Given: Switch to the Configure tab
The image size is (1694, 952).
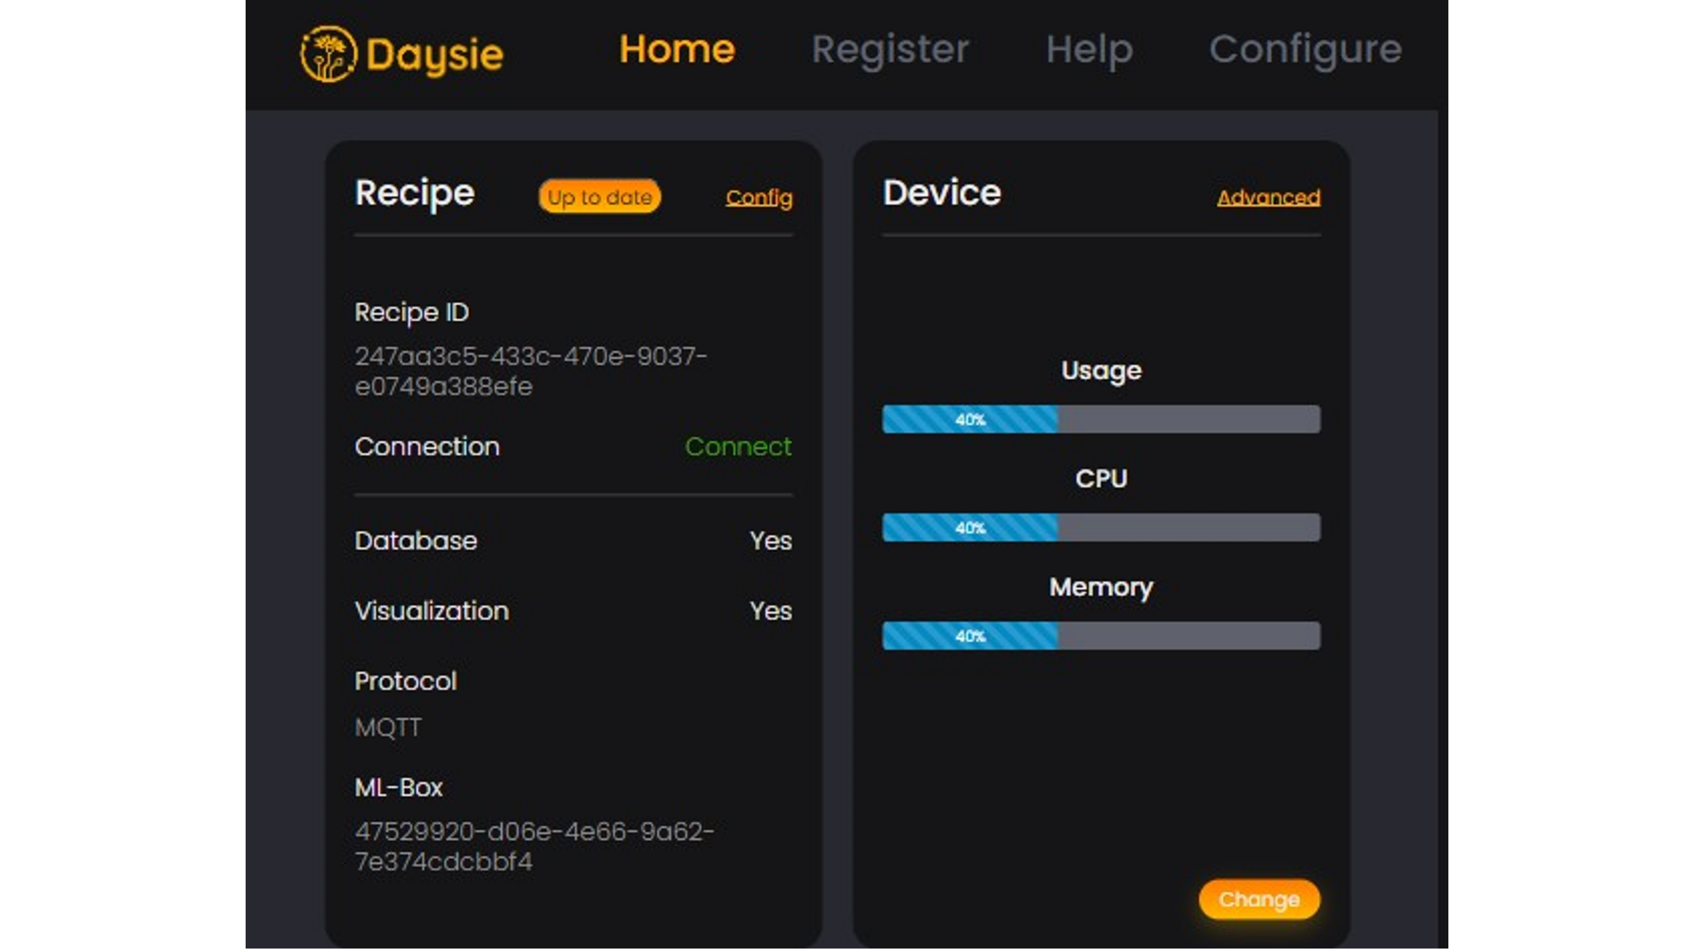Looking at the screenshot, I should click(x=1306, y=51).
